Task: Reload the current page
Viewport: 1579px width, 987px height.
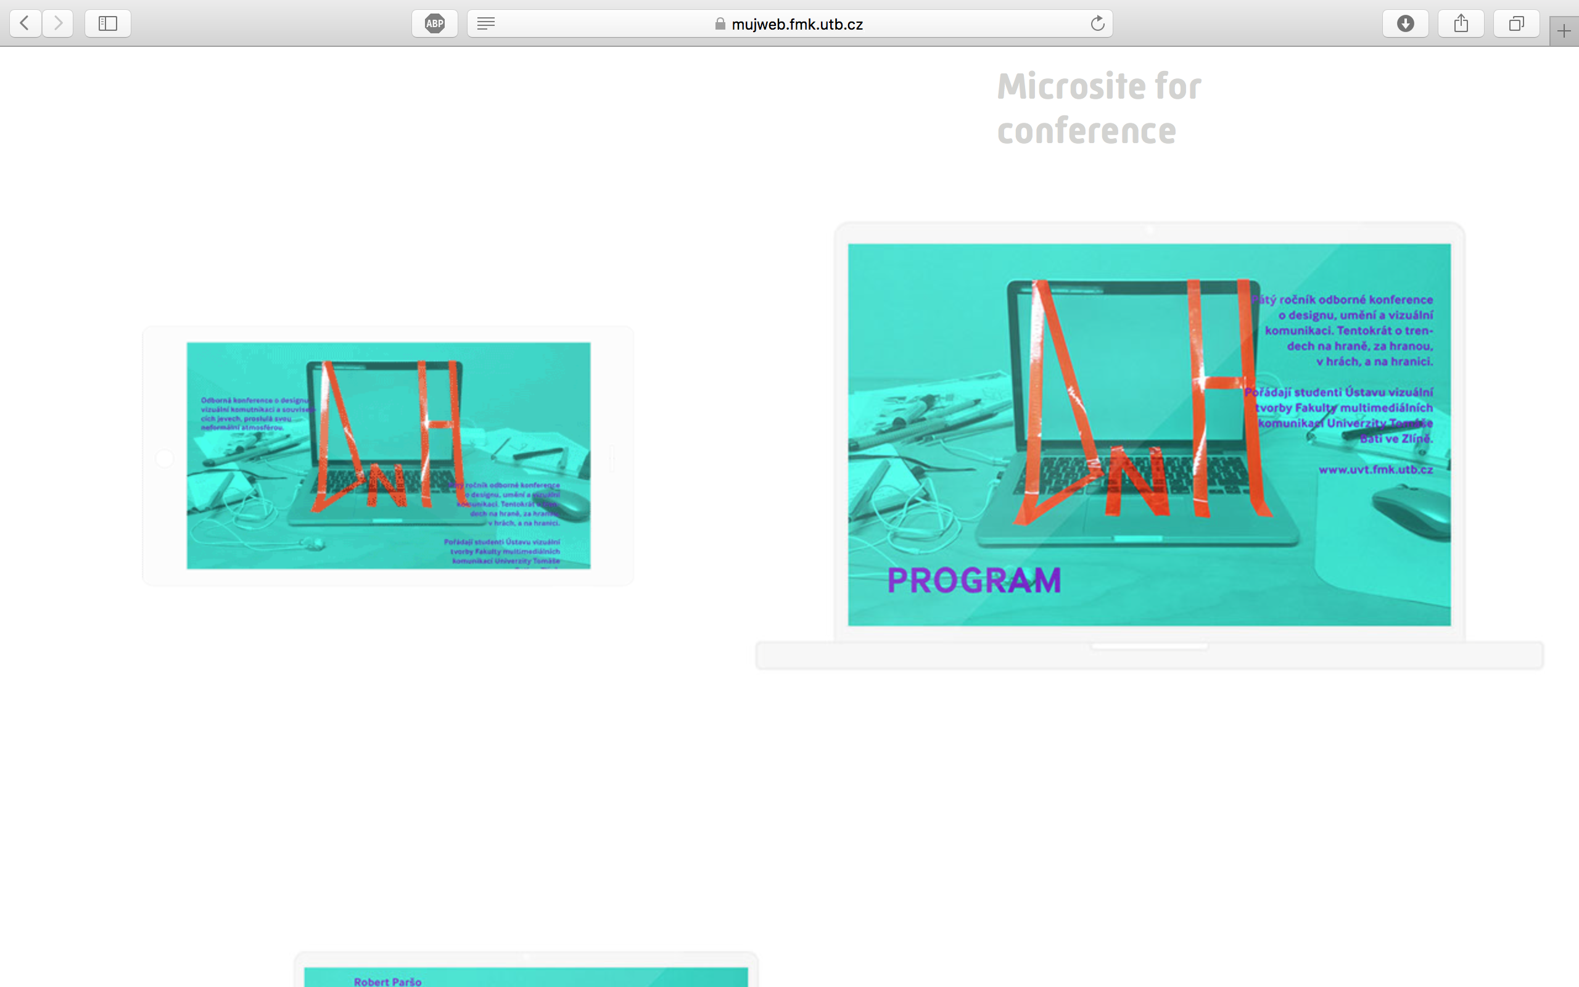Action: tap(1097, 23)
